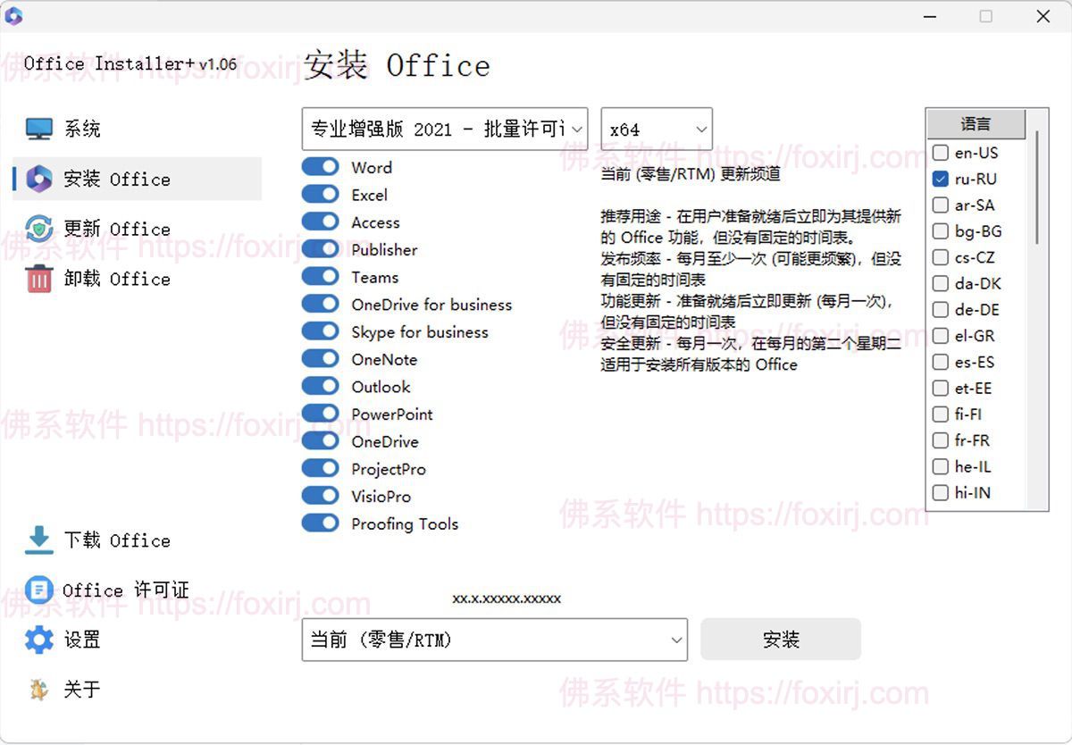Toggle the VisioPro switch

tap(320, 496)
